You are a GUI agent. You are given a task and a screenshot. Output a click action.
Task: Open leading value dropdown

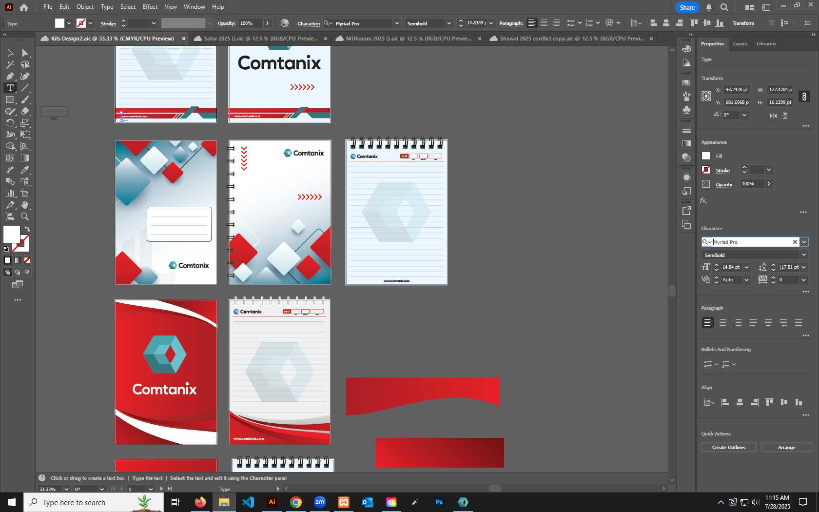point(804,267)
